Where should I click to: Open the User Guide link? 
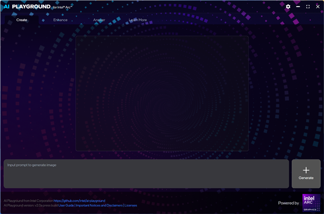pyautogui.click(x=66, y=205)
